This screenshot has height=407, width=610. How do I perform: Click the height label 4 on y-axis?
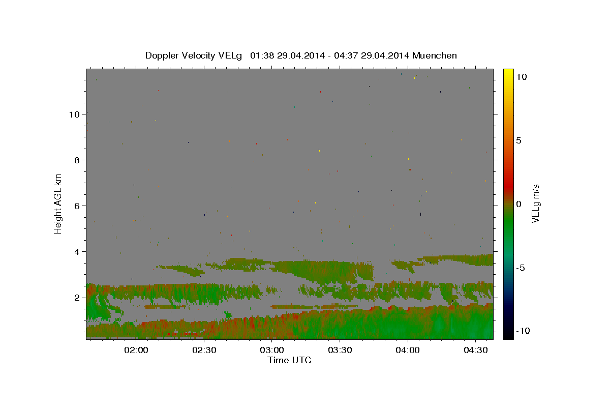click(x=77, y=252)
